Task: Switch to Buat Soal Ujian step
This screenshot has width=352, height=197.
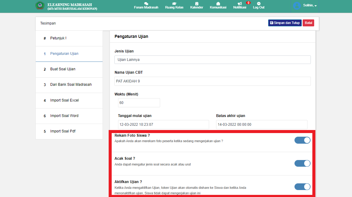Action: (x=63, y=69)
